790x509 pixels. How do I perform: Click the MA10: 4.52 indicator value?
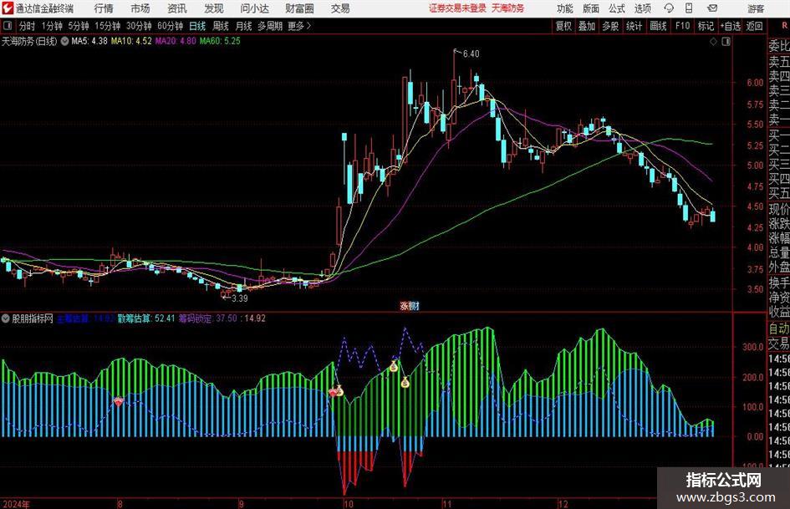pos(131,41)
